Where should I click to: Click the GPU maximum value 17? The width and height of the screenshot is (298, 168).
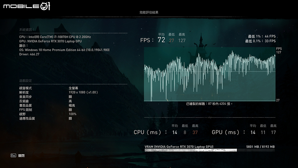[274, 132]
